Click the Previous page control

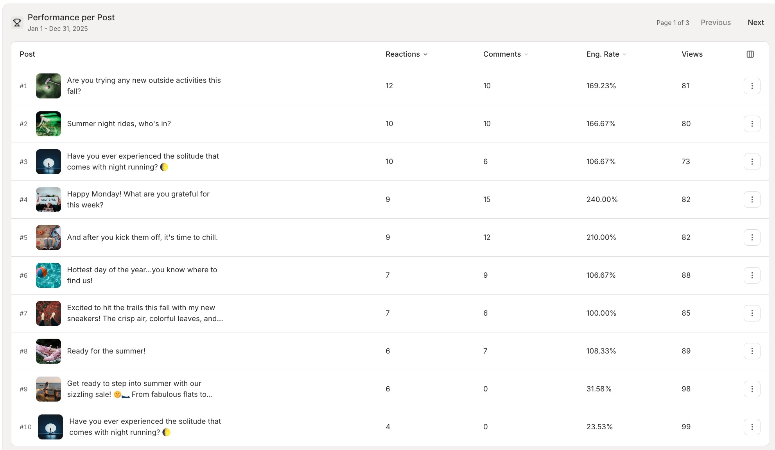pyautogui.click(x=716, y=22)
